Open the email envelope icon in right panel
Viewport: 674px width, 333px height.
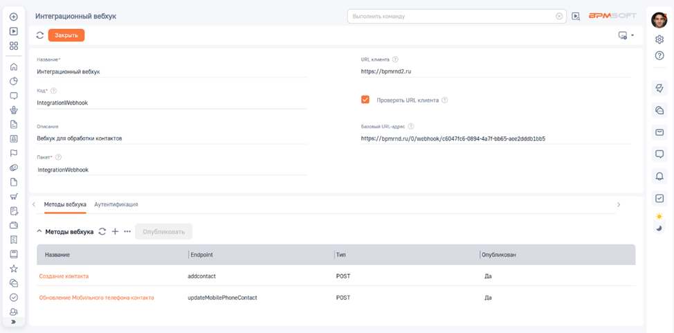pos(659,132)
